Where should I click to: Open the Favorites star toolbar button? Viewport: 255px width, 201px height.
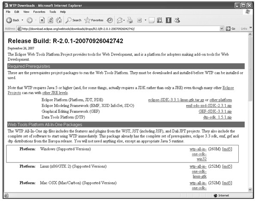(94, 20)
